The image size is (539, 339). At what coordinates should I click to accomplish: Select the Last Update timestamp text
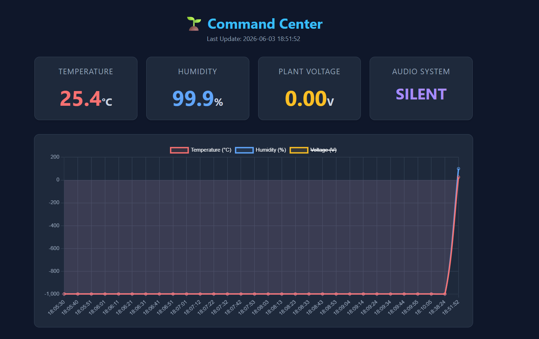pyautogui.click(x=254, y=39)
